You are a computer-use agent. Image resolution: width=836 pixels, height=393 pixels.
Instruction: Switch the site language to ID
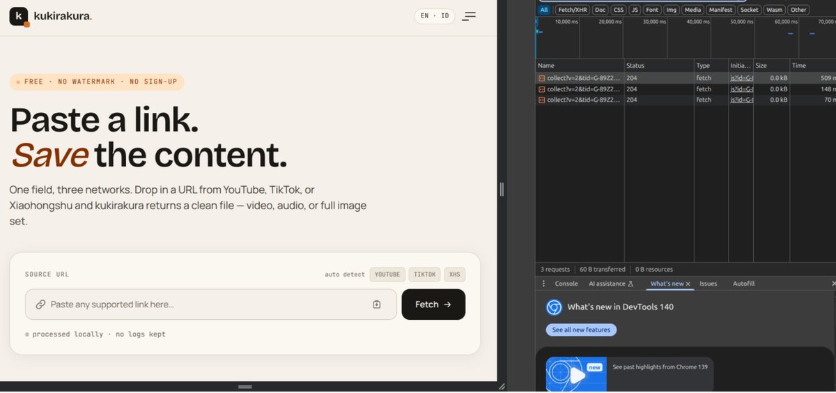click(x=444, y=16)
